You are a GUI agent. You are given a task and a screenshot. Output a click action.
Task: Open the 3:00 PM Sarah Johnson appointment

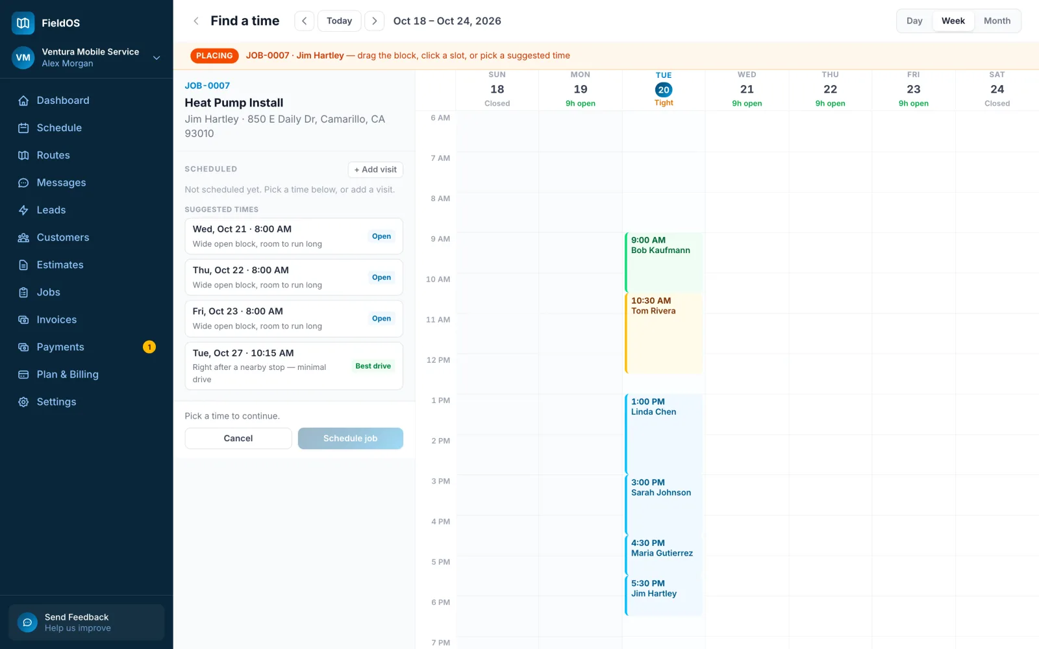coord(664,505)
